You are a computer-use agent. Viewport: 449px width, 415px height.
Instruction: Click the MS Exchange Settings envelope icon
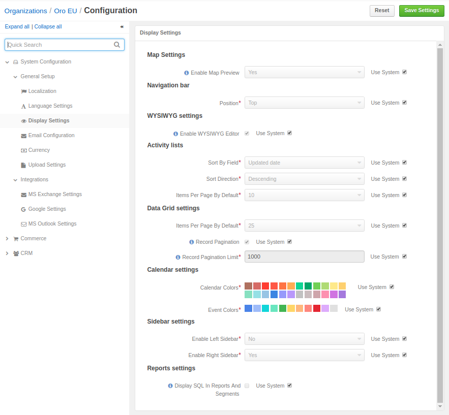coord(24,195)
